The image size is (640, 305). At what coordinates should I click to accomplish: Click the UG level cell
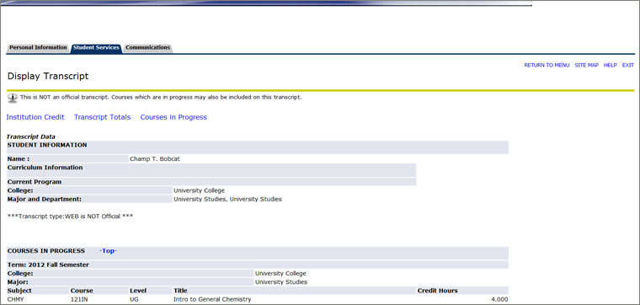coord(134,300)
